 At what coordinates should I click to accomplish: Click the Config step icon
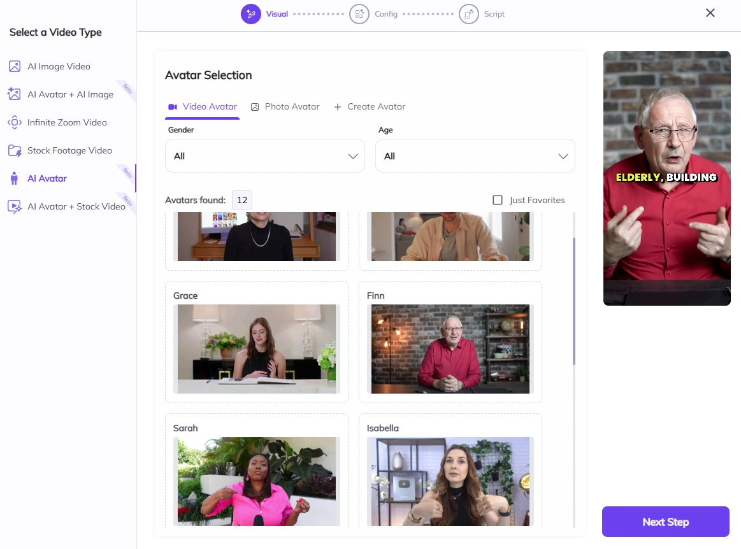(359, 14)
